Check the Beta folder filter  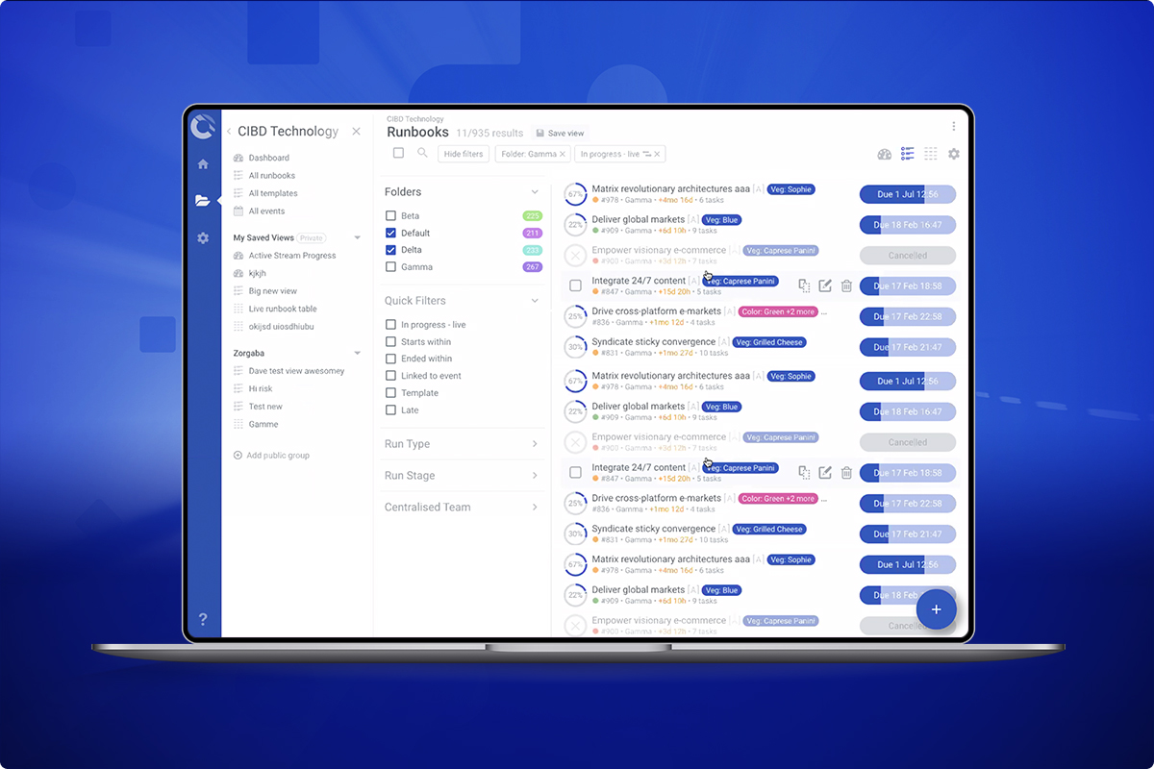tap(393, 215)
